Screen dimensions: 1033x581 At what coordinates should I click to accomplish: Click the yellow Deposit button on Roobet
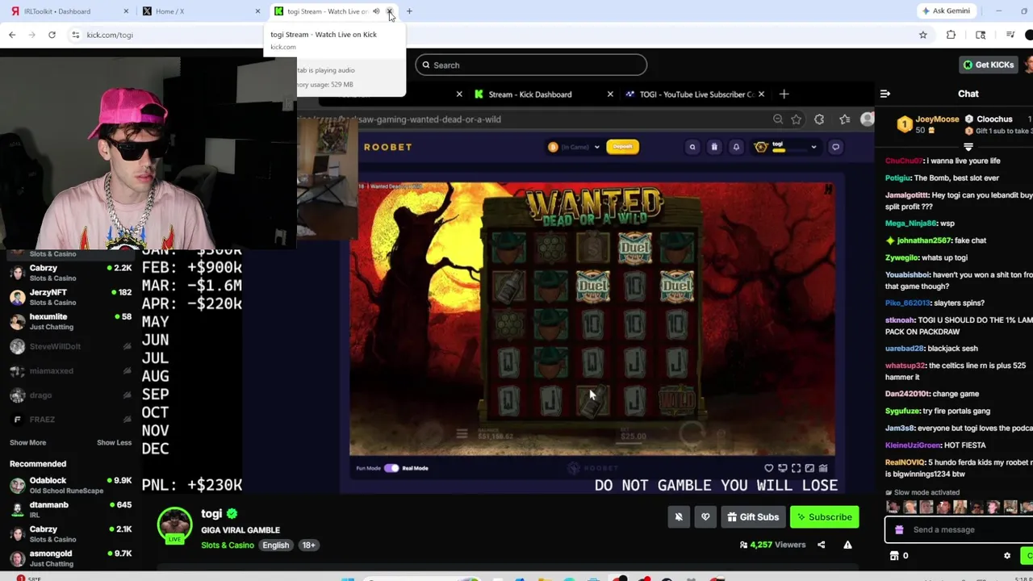pyautogui.click(x=623, y=147)
